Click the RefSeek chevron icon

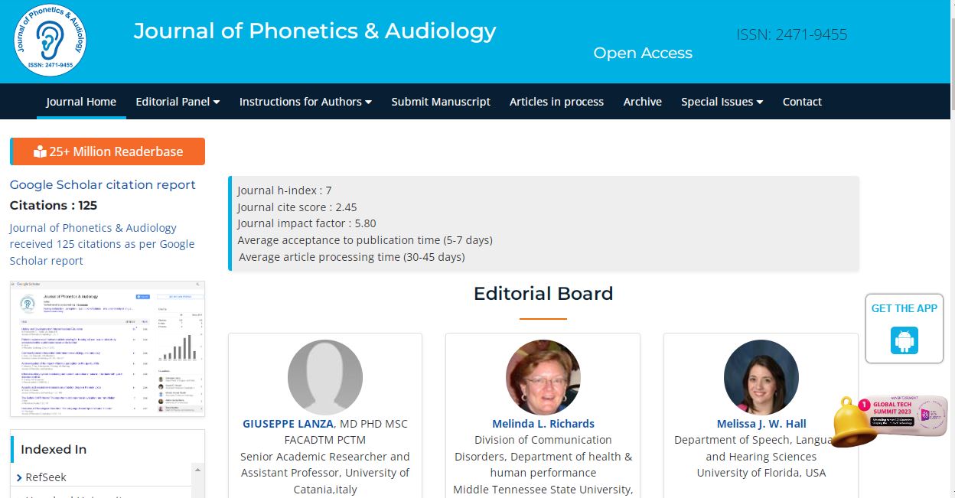click(19, 477)
